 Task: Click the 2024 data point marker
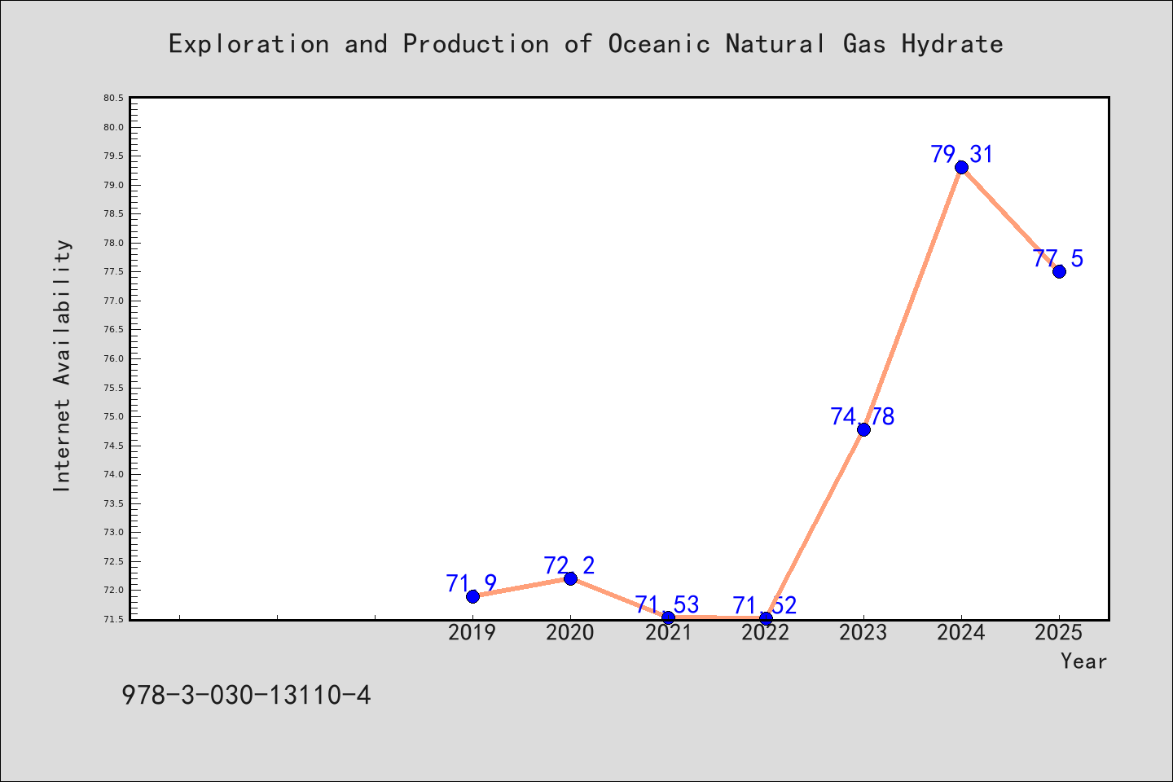[961, 167]
